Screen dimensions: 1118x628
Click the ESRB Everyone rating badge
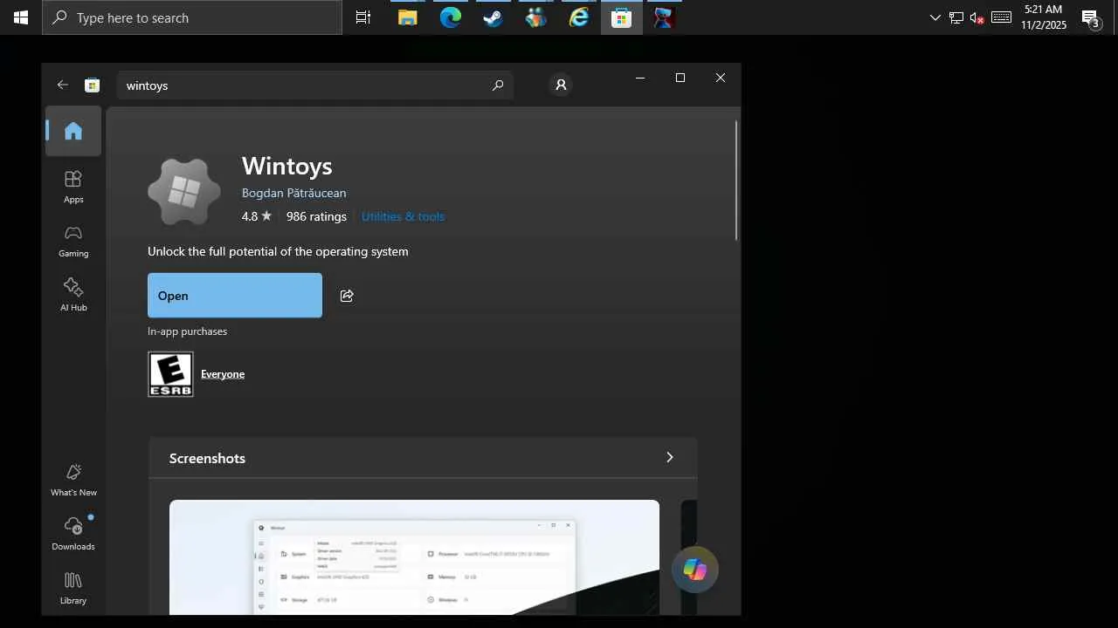tap(170, 374)
